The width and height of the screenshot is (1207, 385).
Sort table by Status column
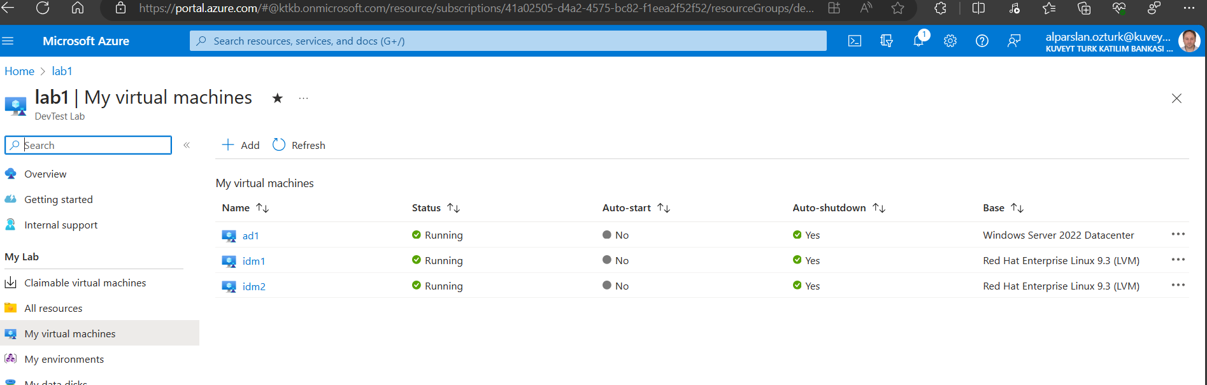[x=436, y=208]
